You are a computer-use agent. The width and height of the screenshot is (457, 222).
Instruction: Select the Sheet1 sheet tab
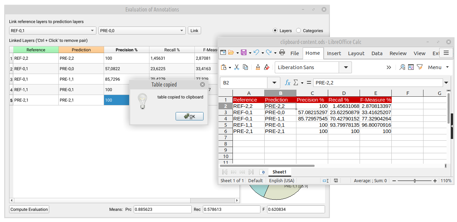click(279, 172)
